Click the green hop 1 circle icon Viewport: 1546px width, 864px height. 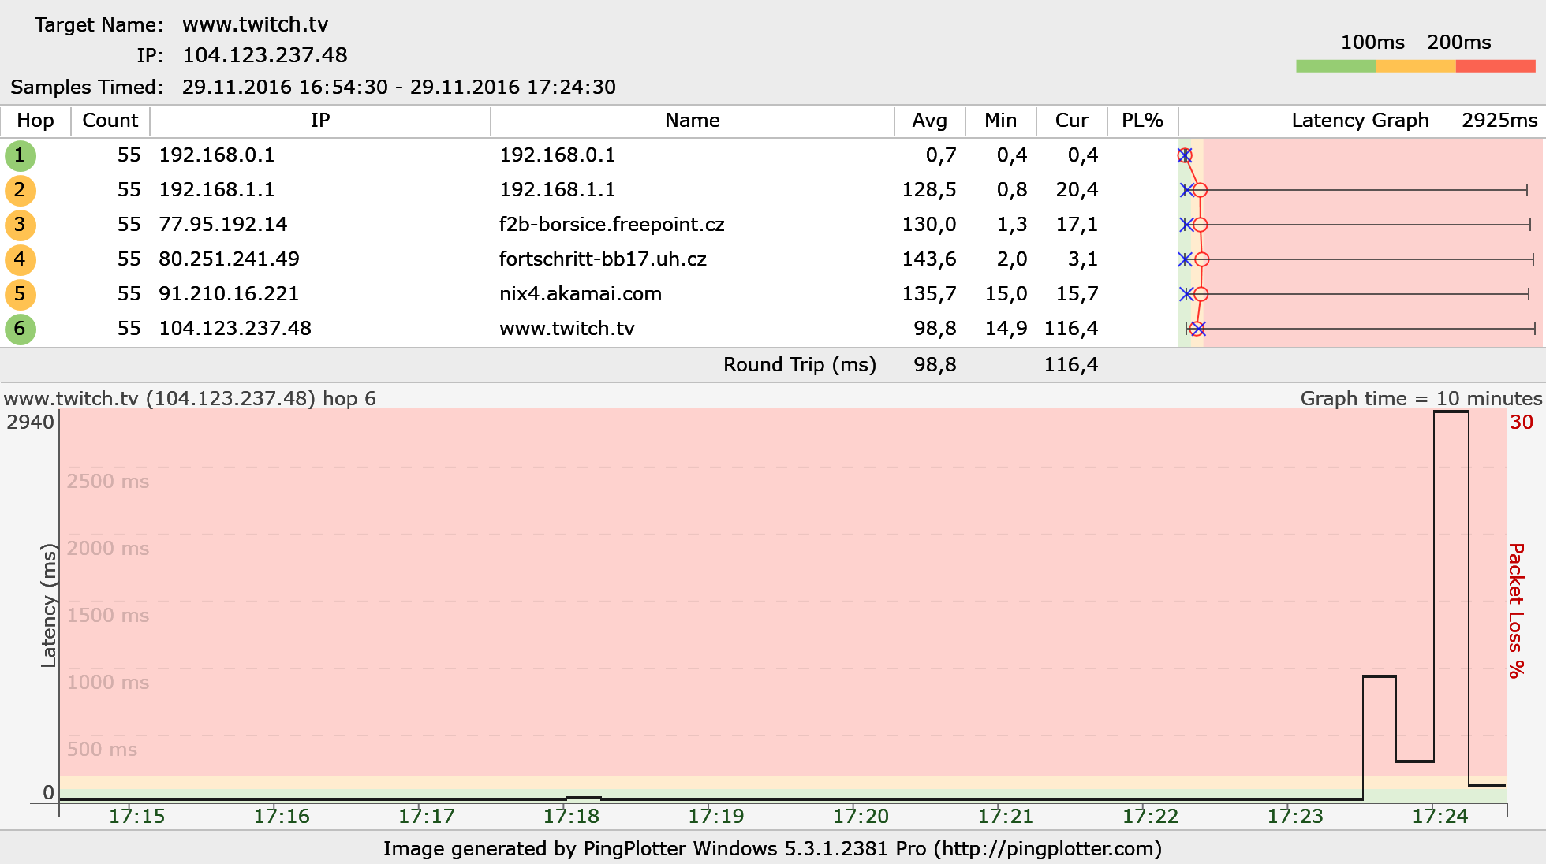[x=21, y=155]
